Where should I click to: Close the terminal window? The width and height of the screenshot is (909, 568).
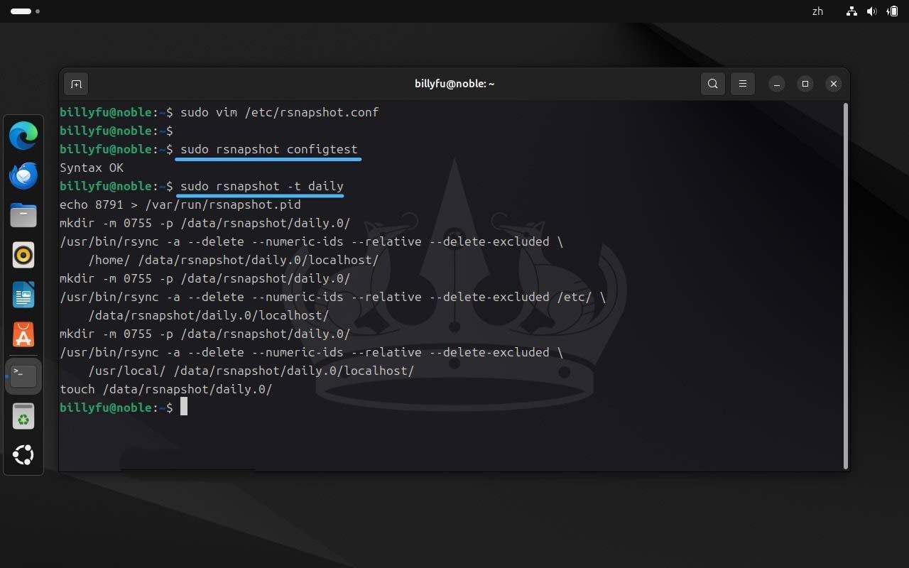pos(834,84)
